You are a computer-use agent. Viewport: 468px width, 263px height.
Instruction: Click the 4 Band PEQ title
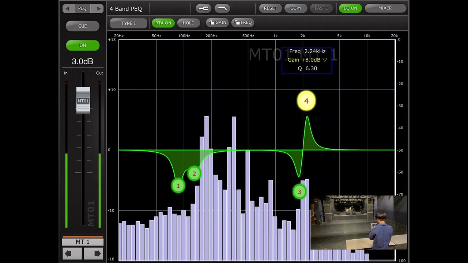tap(126, 9)
